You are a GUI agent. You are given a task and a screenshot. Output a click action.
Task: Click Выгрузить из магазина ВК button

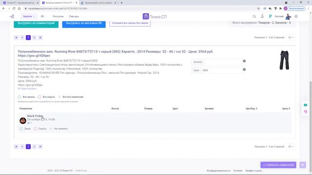click(84, 23)
